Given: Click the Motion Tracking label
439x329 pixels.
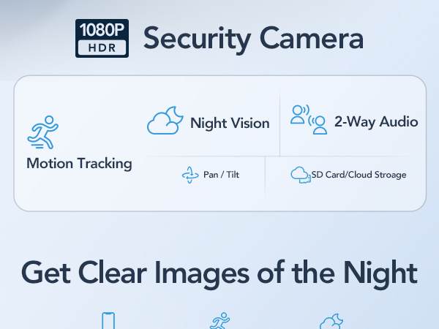Looking at the screenshot, I should (x=79, y=163).
